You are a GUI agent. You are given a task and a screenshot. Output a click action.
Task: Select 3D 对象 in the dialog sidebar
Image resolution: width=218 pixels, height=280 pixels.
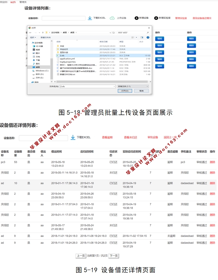[38, 46]
